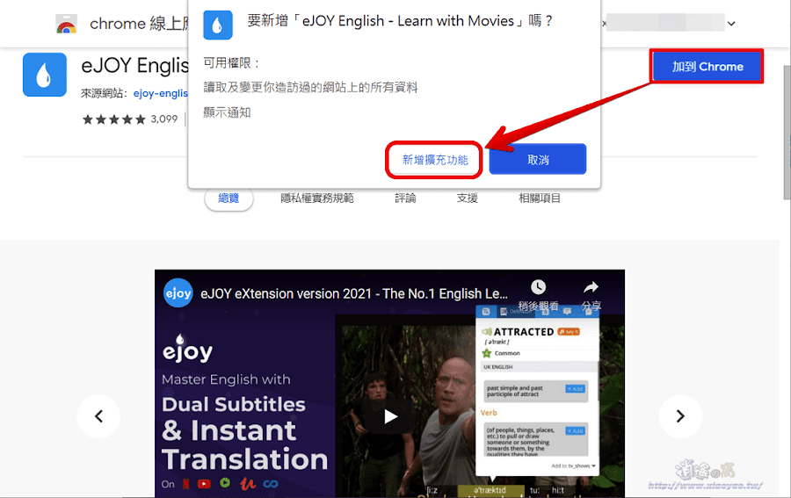Click the Chrome Web Store logo icon
This screenshot has width=791, height=498.
pyautogui.click(x=66, y=25)
